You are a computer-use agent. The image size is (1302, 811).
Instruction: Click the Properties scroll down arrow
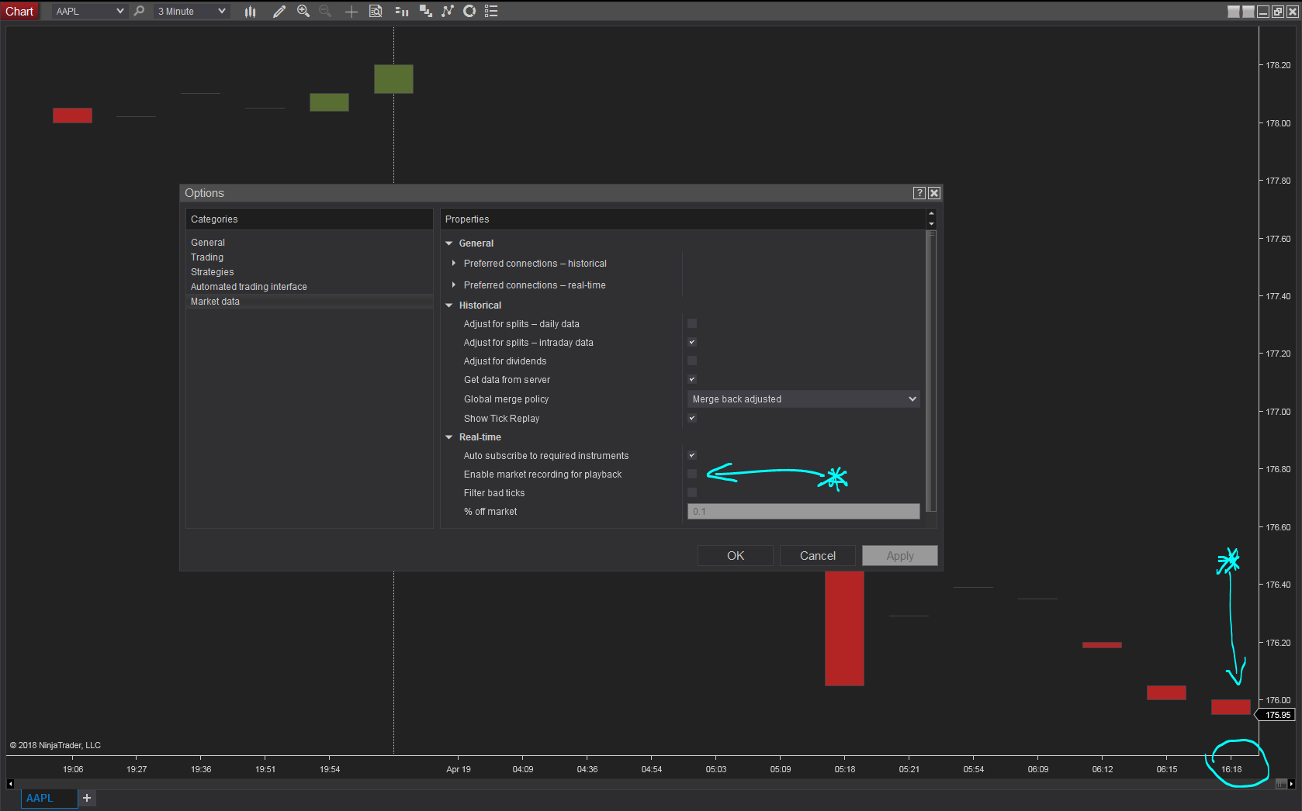point(931,224)
